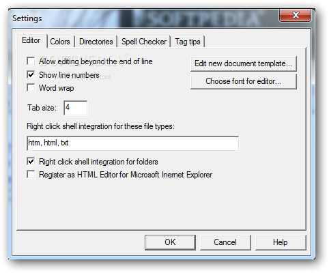The width and height of the screenshot is (329, 273).
Task: Open Help for settings
Action: (281, 242)
